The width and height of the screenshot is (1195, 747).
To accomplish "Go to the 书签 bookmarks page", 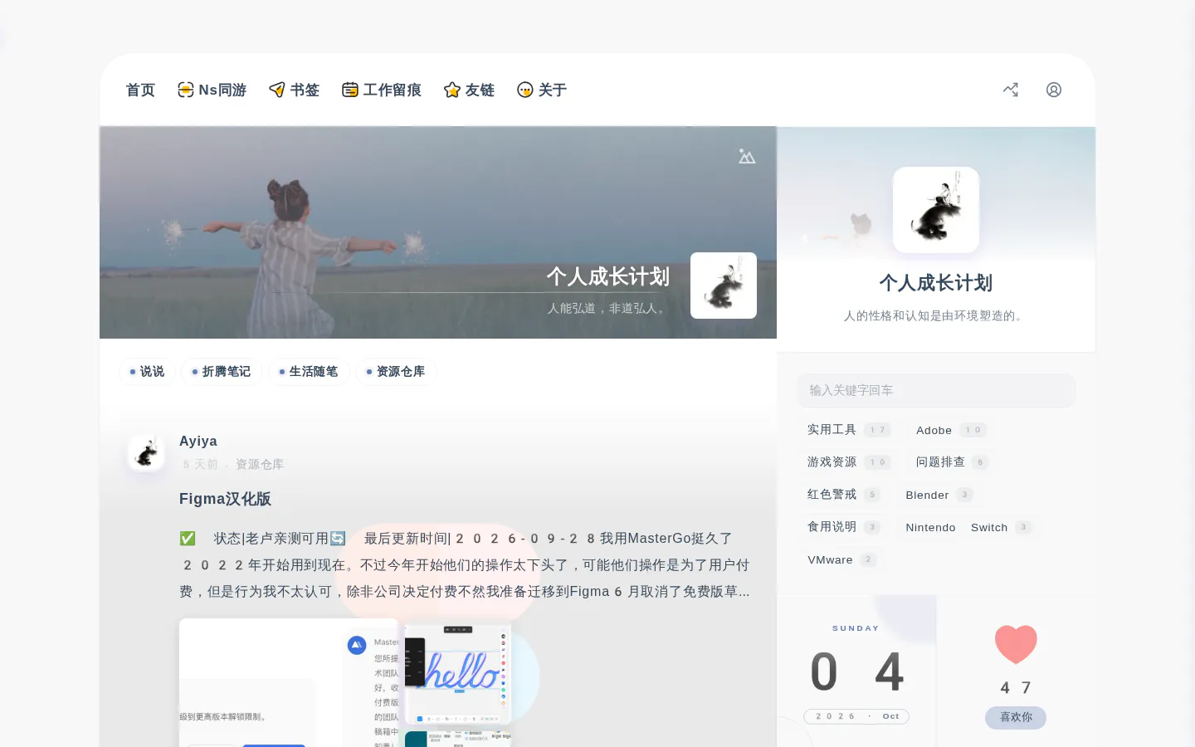I will pos(294,90).
